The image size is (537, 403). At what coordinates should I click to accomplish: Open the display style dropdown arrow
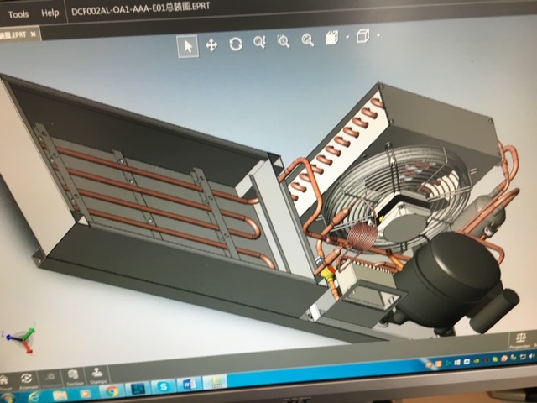click(x=378, y=35)
